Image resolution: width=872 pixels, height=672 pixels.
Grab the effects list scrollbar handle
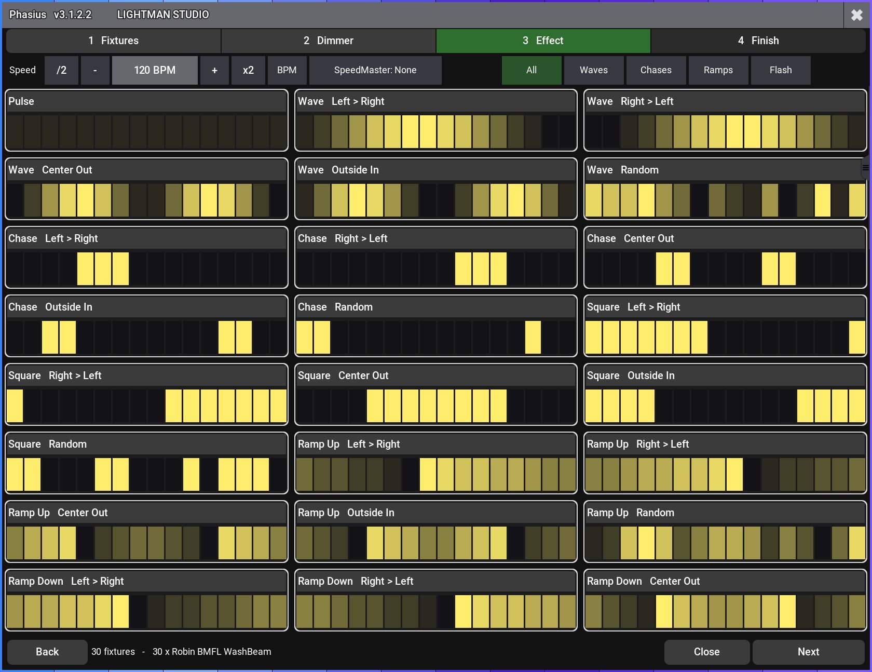point(866,168)
